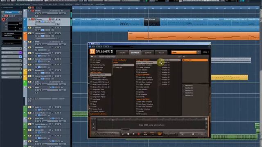This screenshot has width=262, height=147.
Task: Click the orange BASS clip in timeline
Action: click(194, 36)
